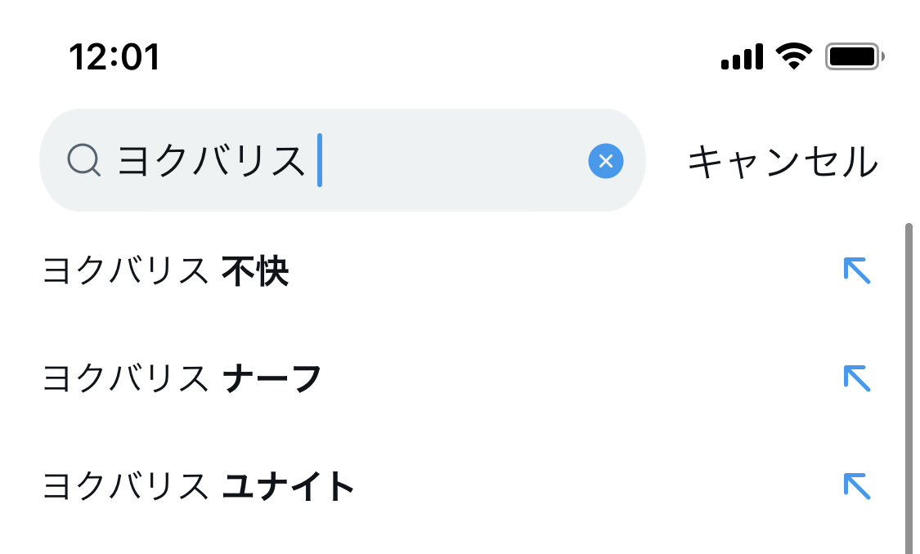The image size is (920, 554).
Task: Tap the fill arrow beside ヨクバリス ユナイト
Action: click(x=856, y=485)
